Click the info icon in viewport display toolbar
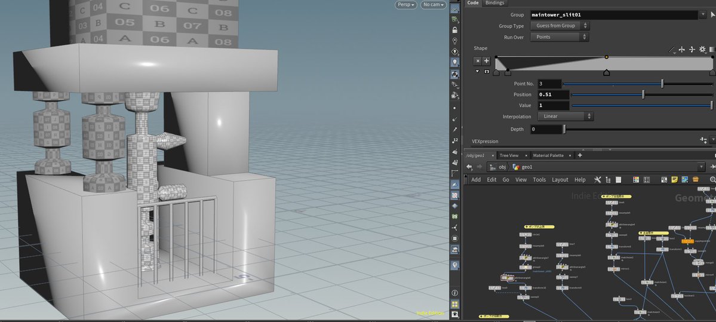The height and width of the screenshot is (322, 716). click(454, 293)
